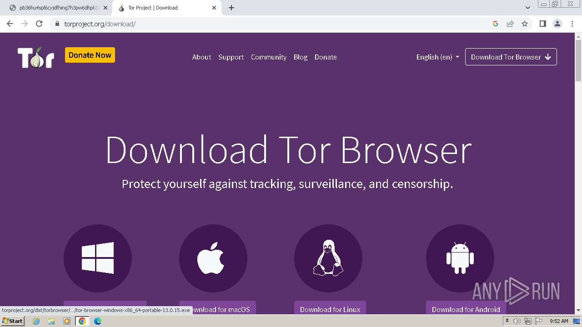Click the Windows logo circle icon
This screenshot has height=327, width=582.
(98, 258)
